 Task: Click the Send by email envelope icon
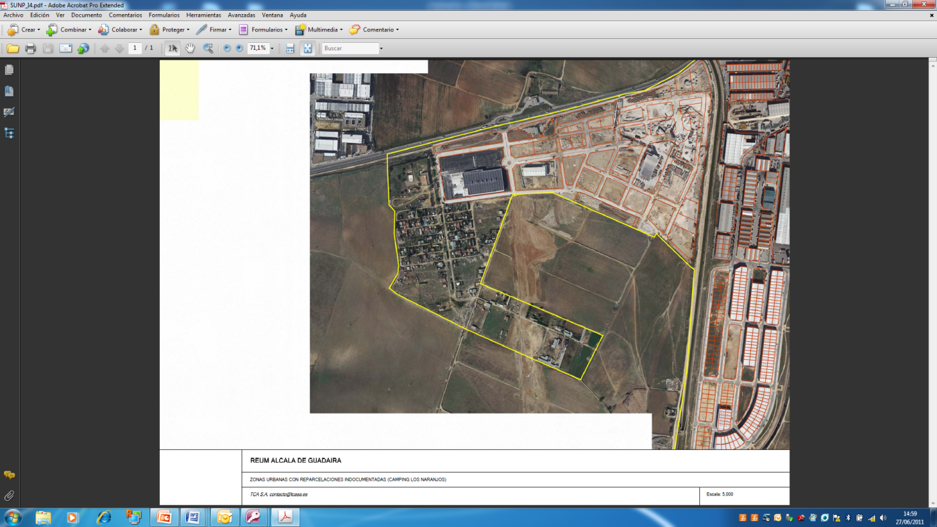[65, 48]
